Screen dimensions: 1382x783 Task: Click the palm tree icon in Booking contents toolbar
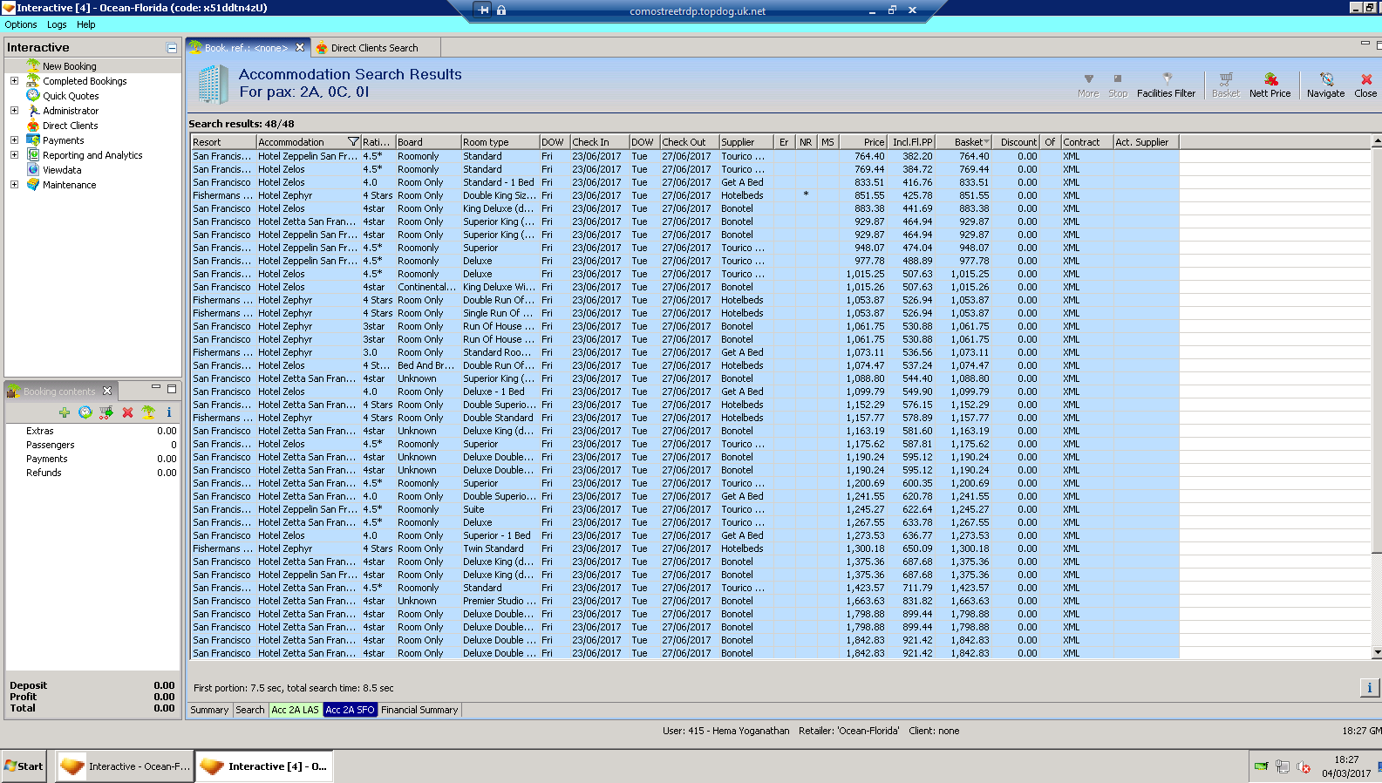[x=148, y=412]
